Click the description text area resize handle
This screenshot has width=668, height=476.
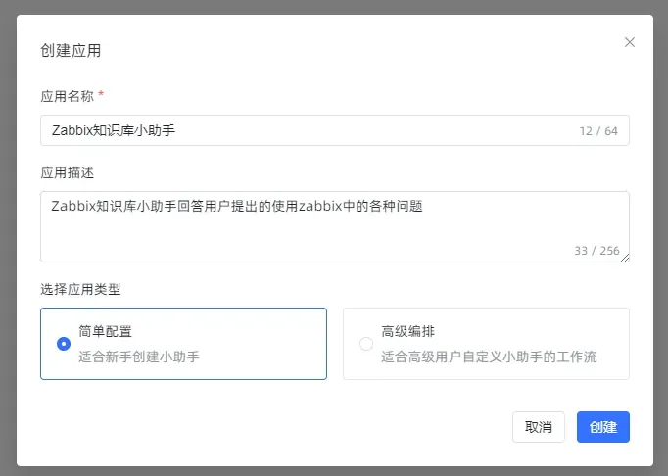coord(625,258)
